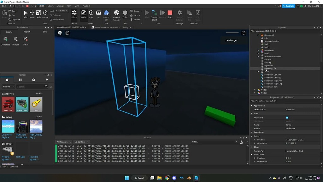Viewport: 323px width, 182px height.
Task: Activate the Scale tool
Action: tap(38, 15)
